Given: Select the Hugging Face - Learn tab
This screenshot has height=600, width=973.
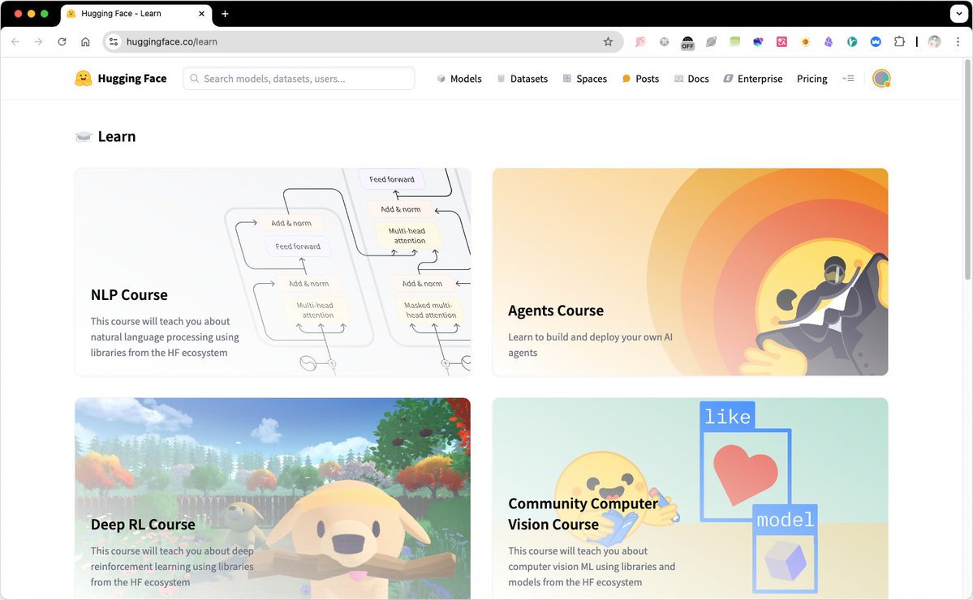Looking at the screenshot, I should point(136,14).
